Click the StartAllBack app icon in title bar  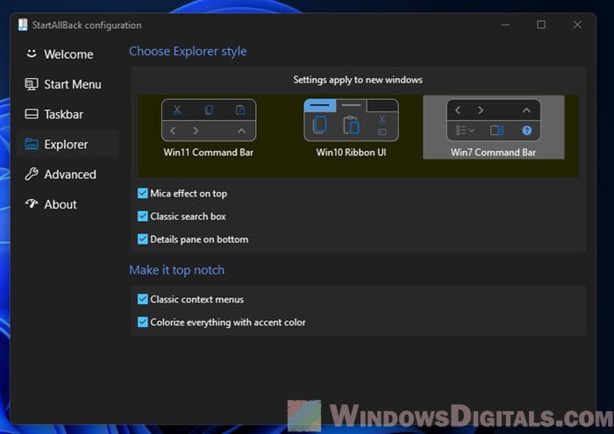pos(23,25)
